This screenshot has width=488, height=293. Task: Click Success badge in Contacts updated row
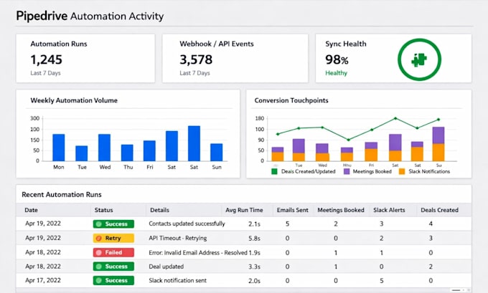[113, 224]
